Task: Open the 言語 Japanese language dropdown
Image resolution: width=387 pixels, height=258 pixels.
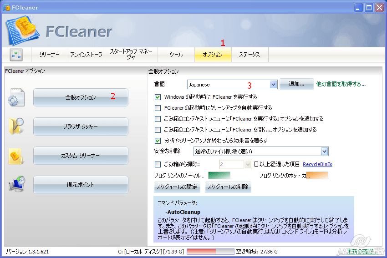Action: 273,84
